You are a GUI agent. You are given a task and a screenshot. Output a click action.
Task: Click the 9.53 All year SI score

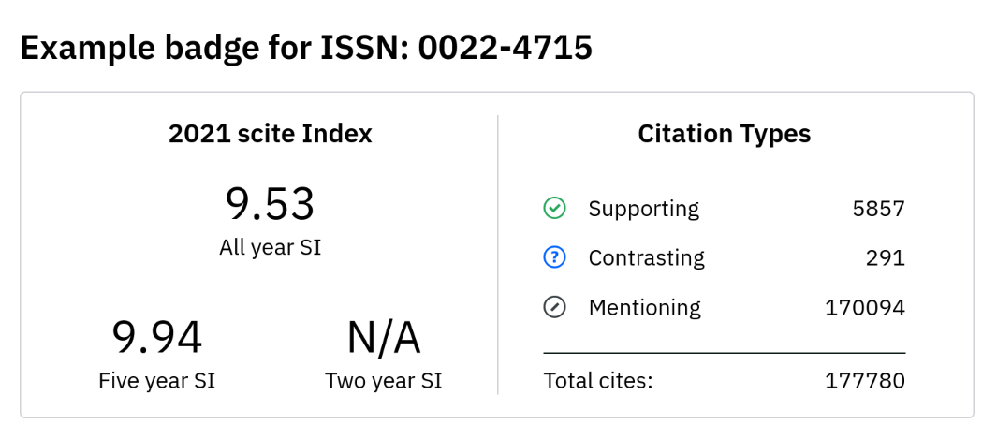(270, 205)
